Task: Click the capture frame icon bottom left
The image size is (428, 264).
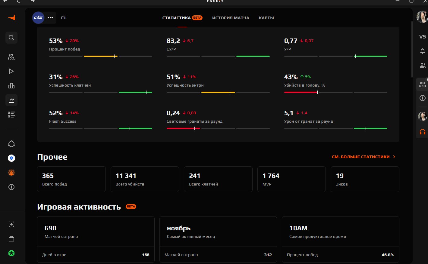Action: coord(11,224)
